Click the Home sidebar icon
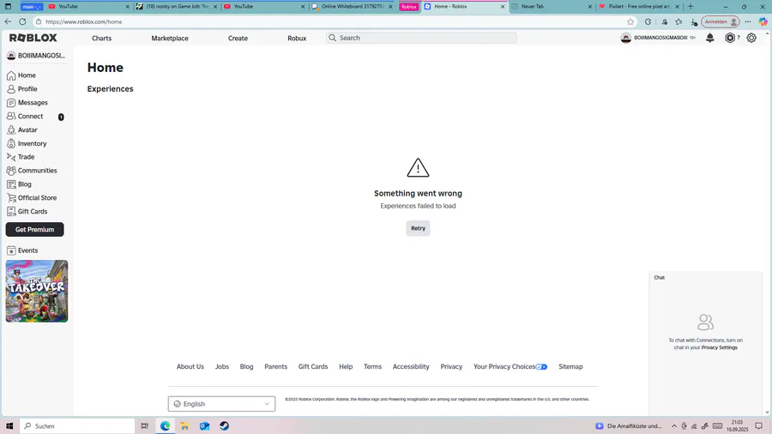 (11, 75)
